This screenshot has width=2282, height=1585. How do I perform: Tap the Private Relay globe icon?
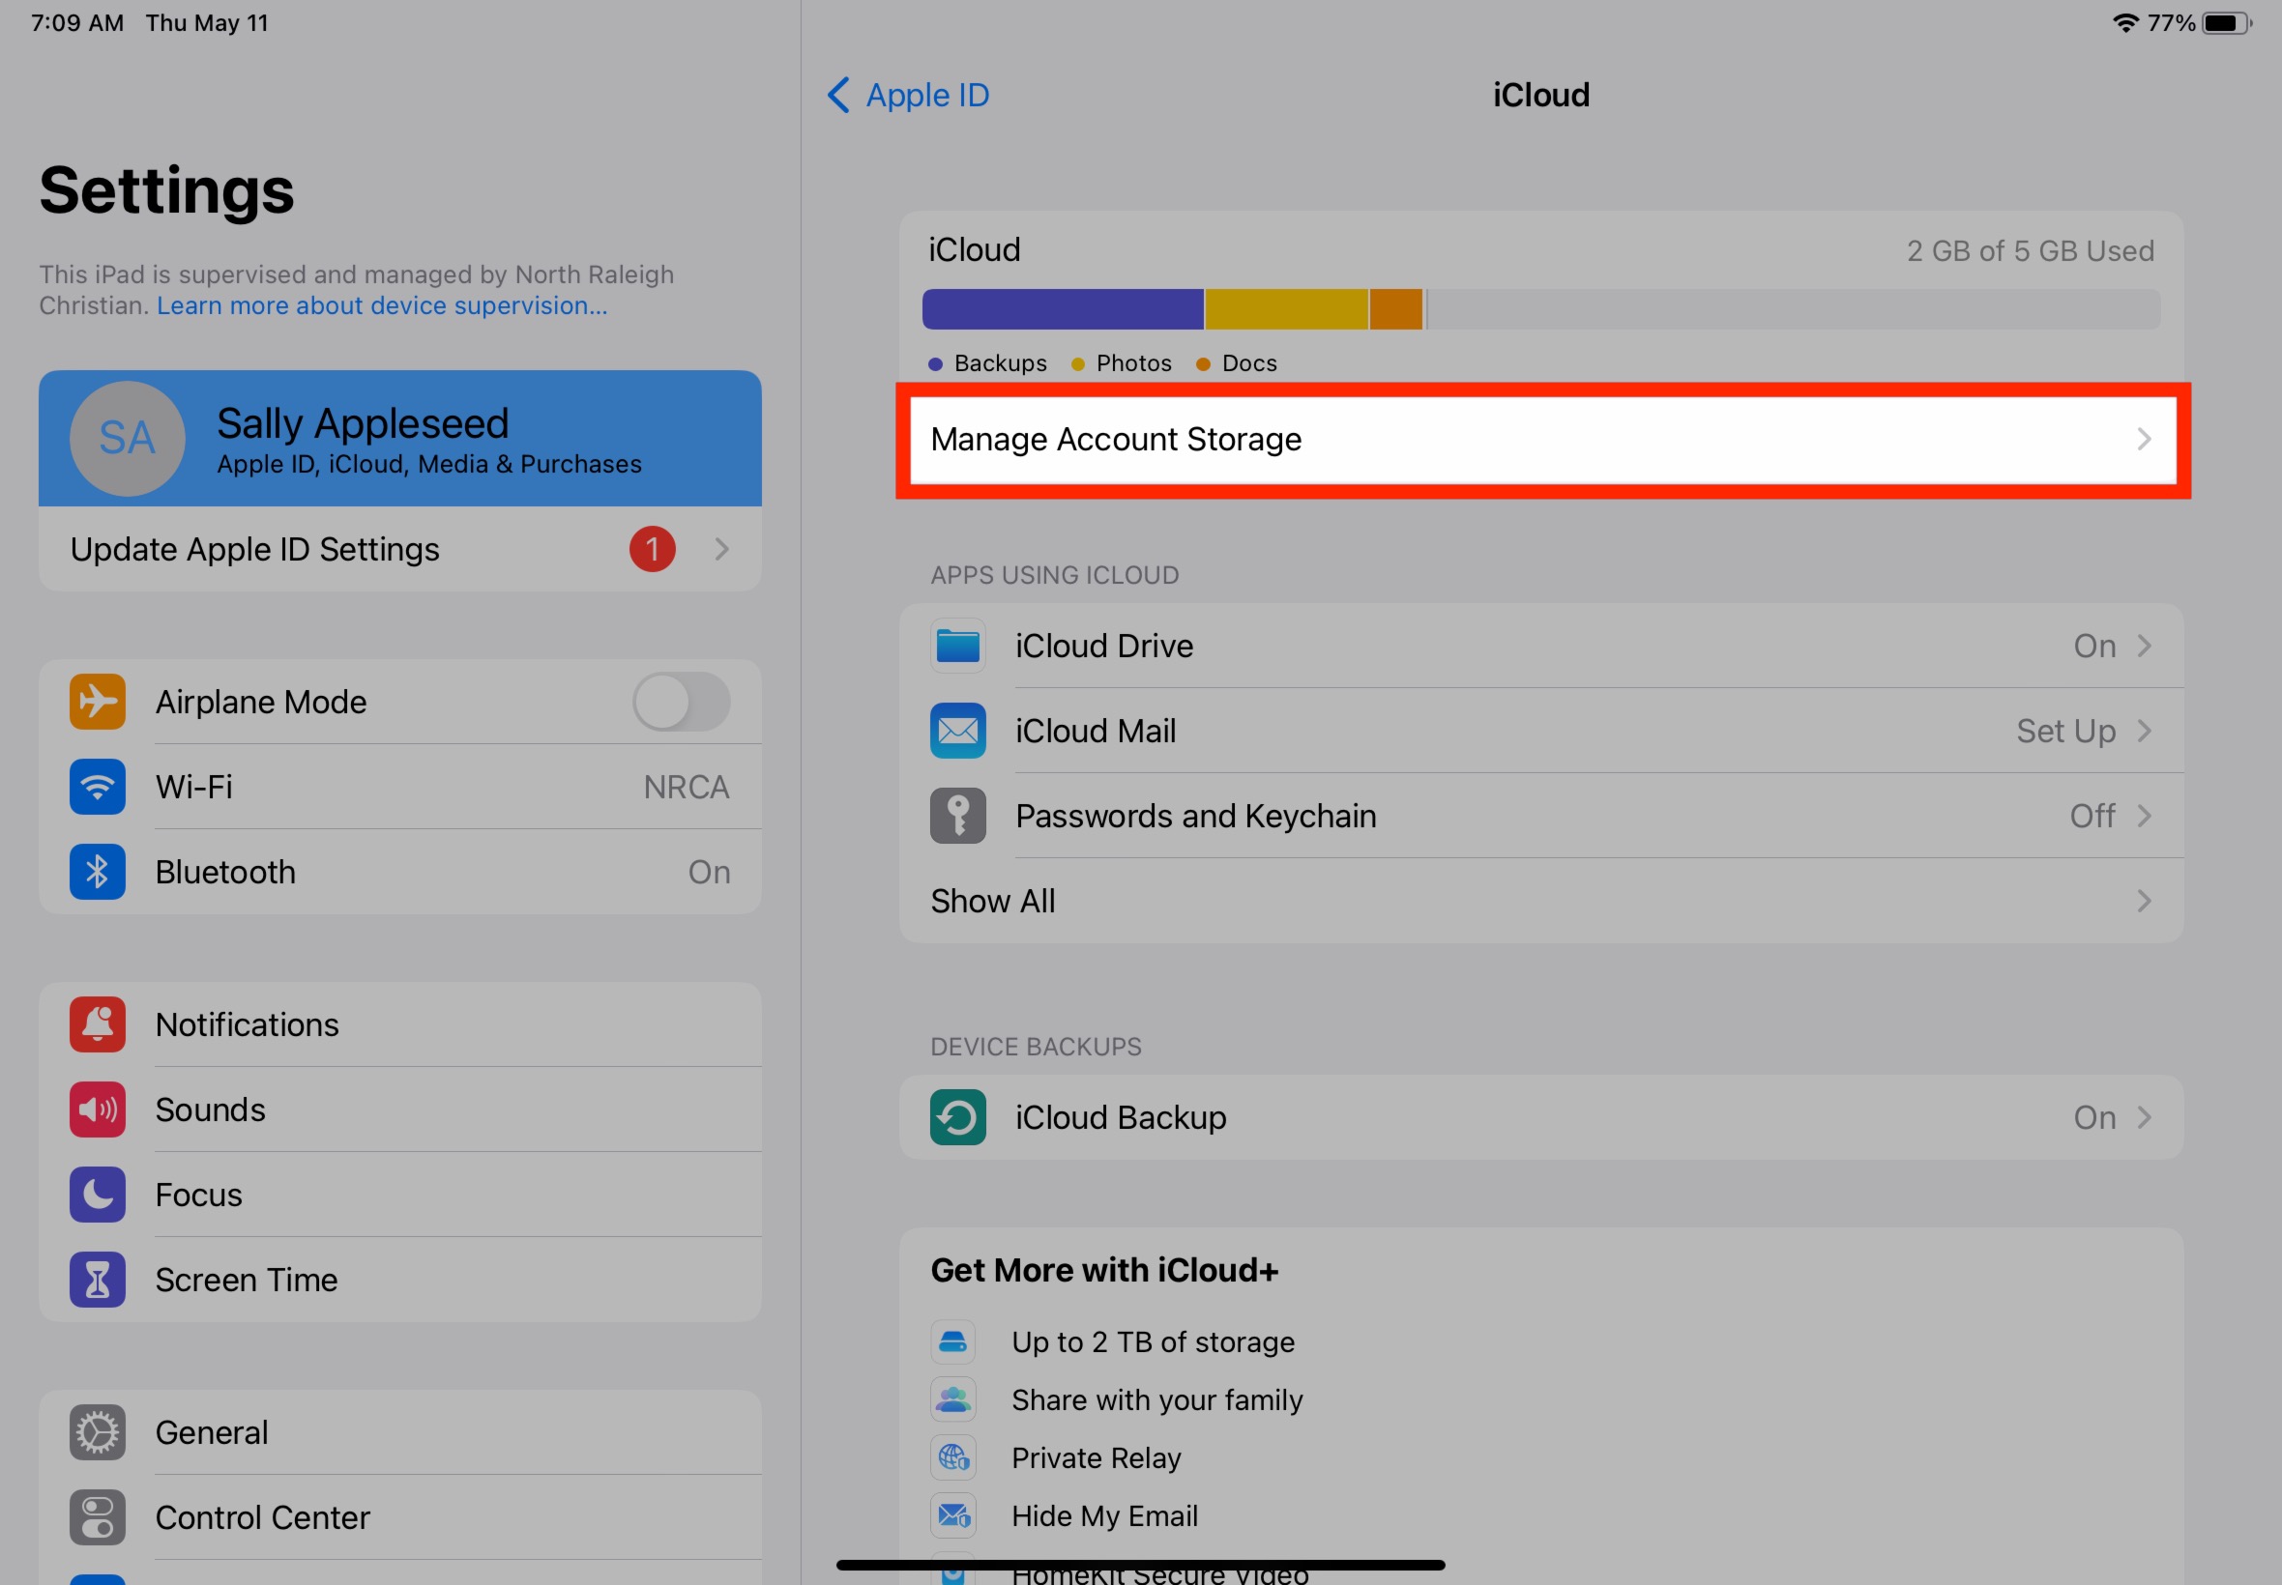(x=952, y=1456)
